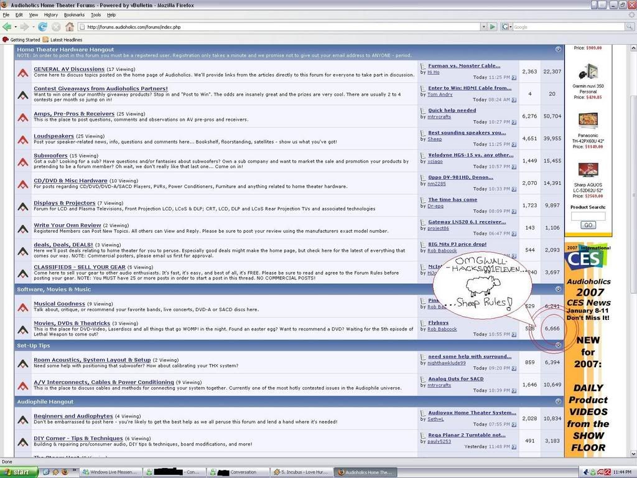Switch to Windows Live Messenger taskbar item
Image resolution: width=637 pixels, height=478 pixels.
point(111,472)
